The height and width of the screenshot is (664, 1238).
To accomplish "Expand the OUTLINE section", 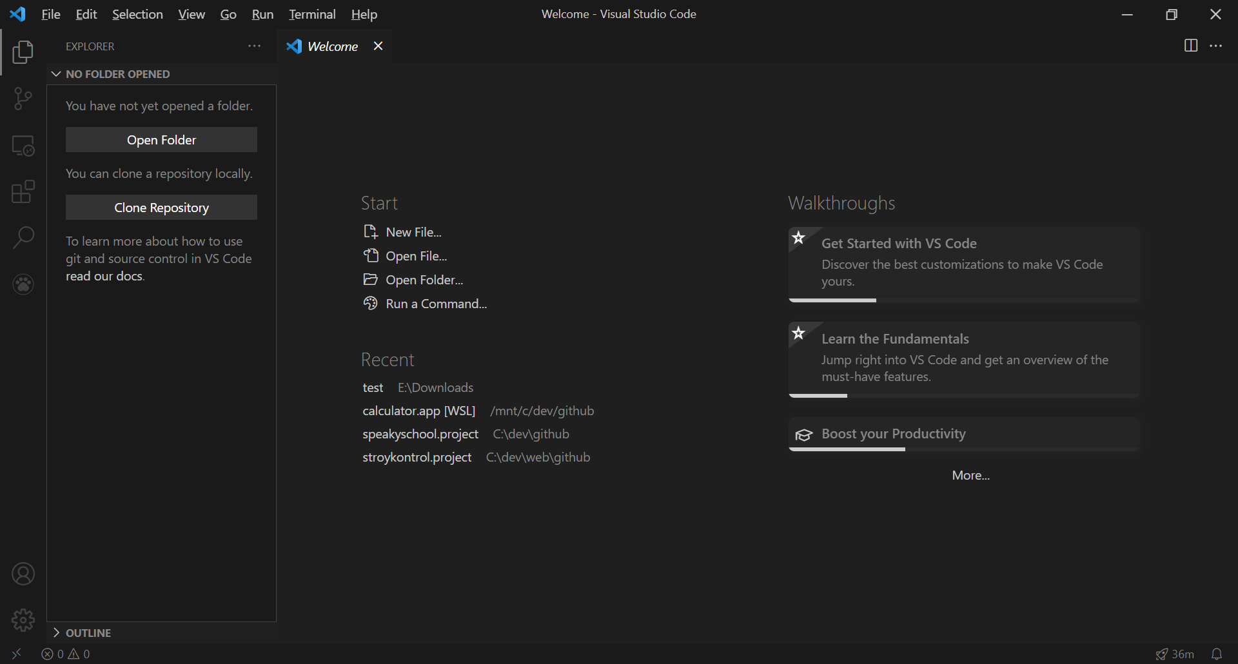I will pyautogui.click(x=162, y=633).
